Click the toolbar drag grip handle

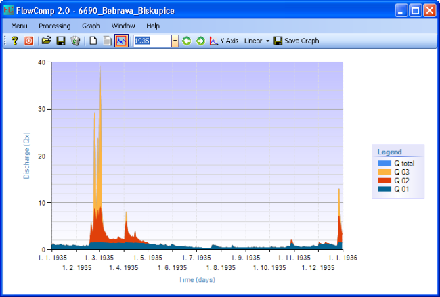click(x=5, y=41)
